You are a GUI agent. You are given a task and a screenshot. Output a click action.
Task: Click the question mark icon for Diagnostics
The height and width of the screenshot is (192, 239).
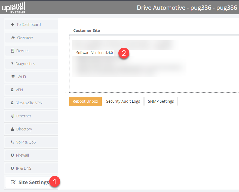[12, 64]
